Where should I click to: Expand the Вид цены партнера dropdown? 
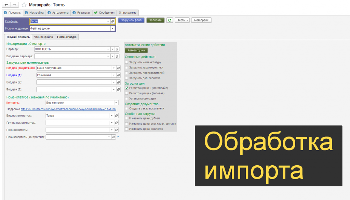(x=108, y=56)
